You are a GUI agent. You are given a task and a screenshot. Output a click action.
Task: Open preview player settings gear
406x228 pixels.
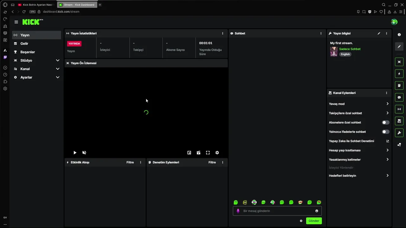point(217,153)
